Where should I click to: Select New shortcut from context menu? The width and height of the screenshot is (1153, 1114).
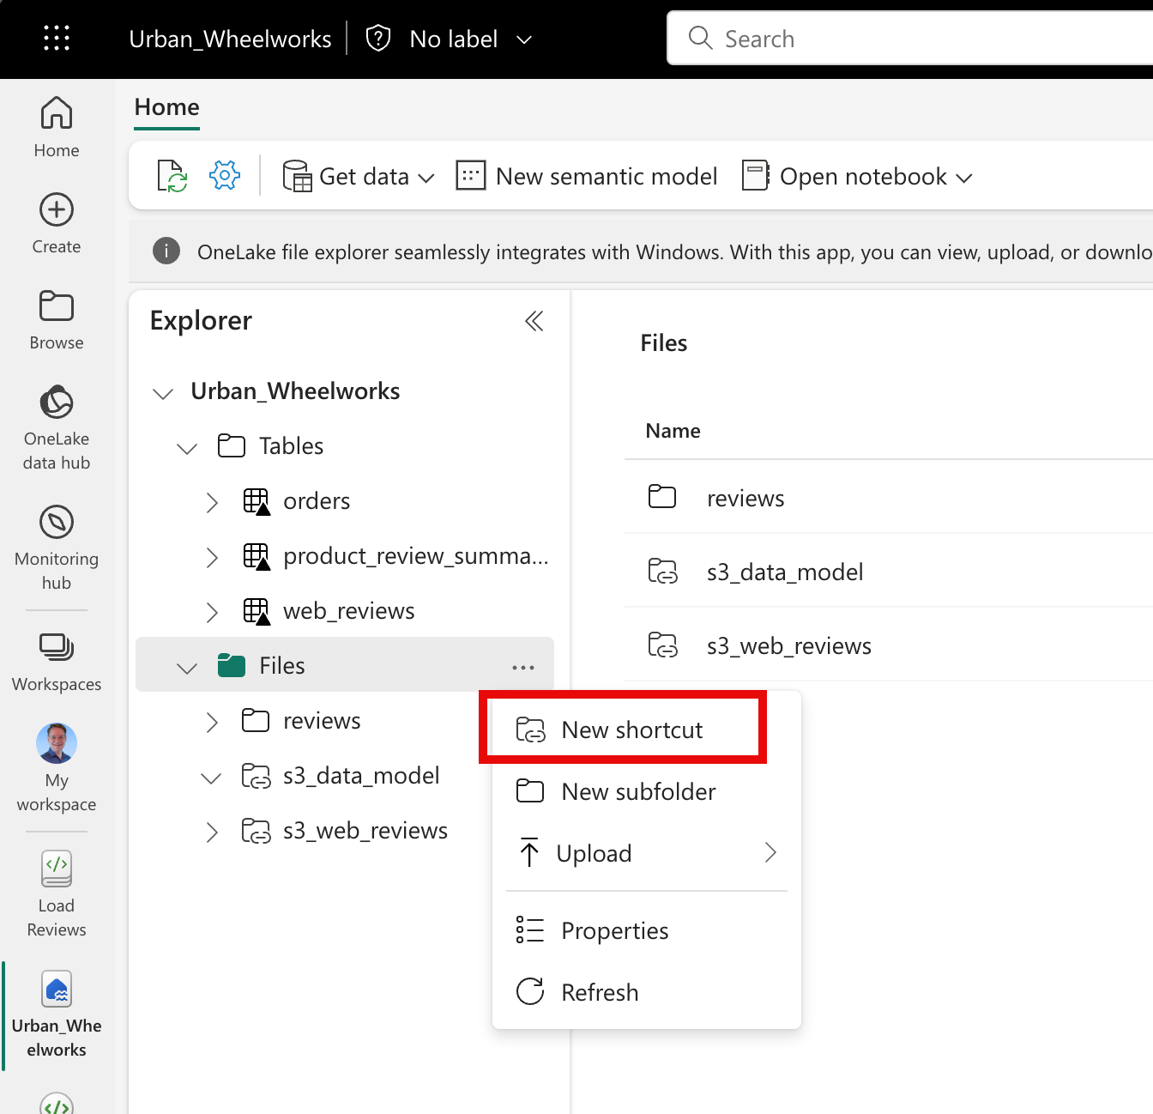point(631,730)
